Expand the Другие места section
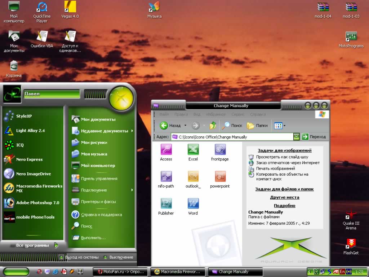Image resolution: width=369 pixels, height=277 pixels. coord(285,197)
